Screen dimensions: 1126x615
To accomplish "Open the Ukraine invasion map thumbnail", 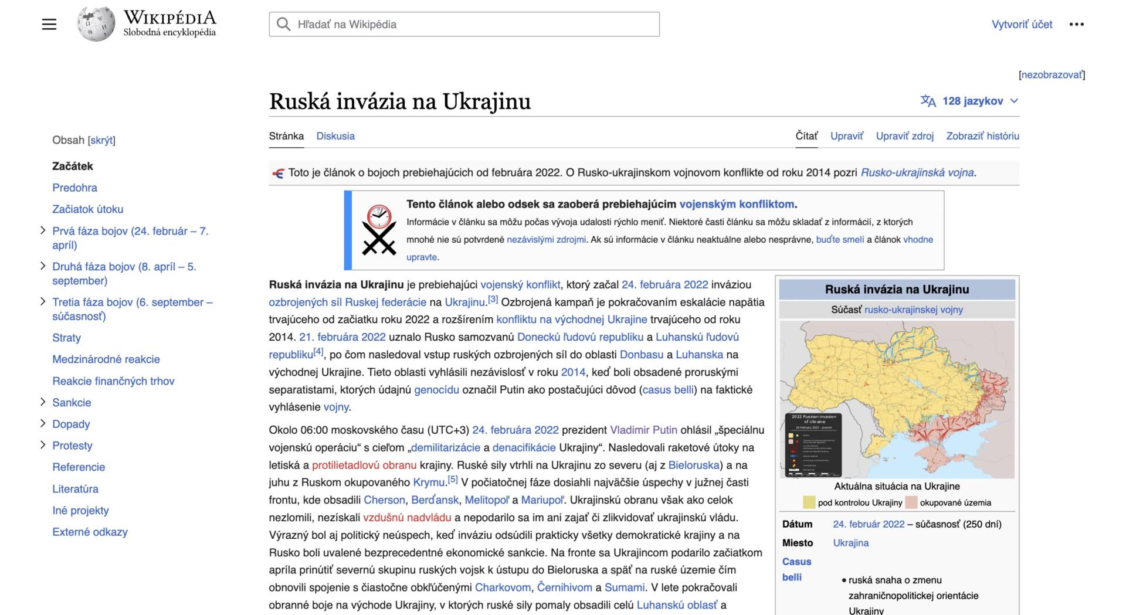I will [897, 399].
